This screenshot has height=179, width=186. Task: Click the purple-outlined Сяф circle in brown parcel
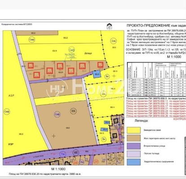coord(57,114)
